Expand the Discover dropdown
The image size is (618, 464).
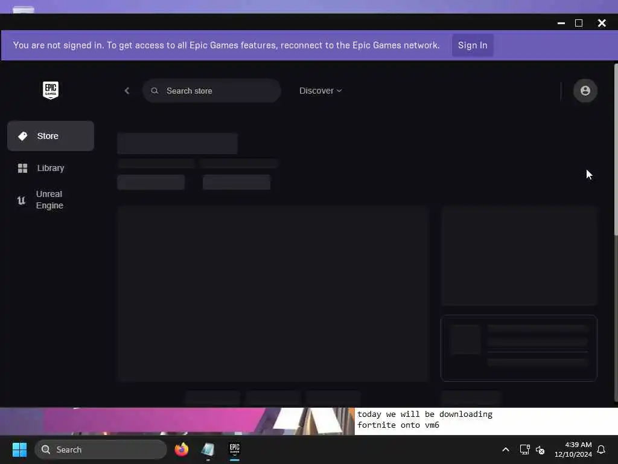320,91
